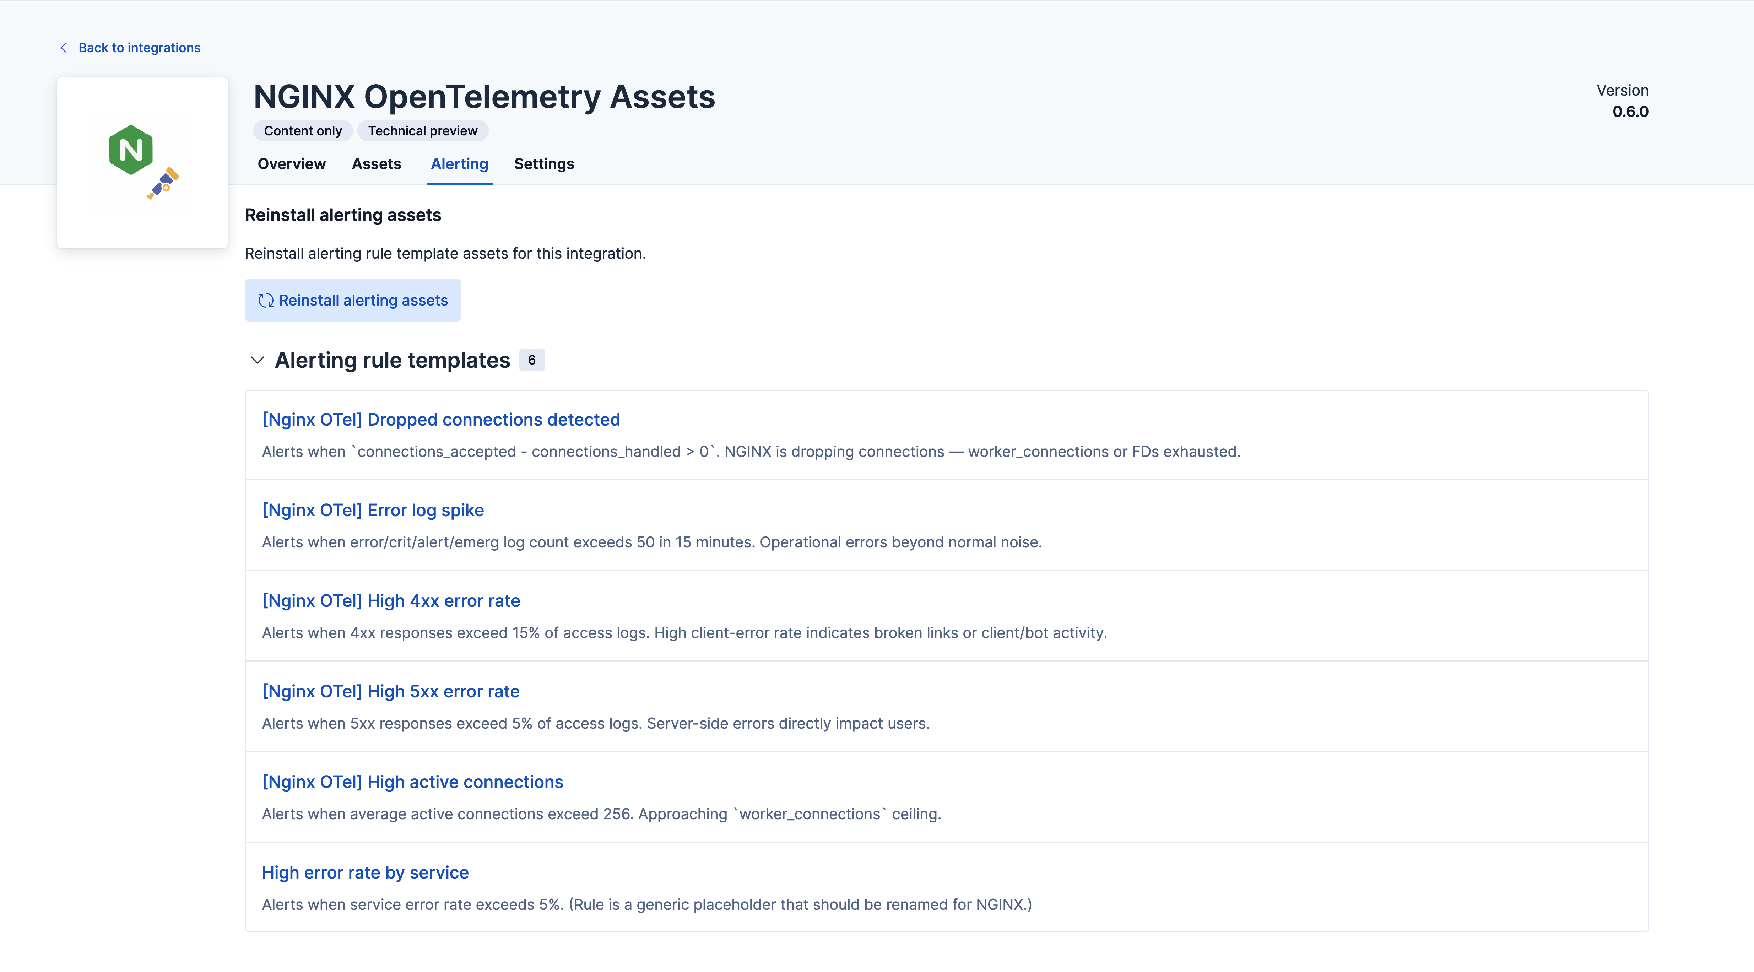Click description about active connections exceeding 256
The image size is (1754, 972).
[601, 814]
